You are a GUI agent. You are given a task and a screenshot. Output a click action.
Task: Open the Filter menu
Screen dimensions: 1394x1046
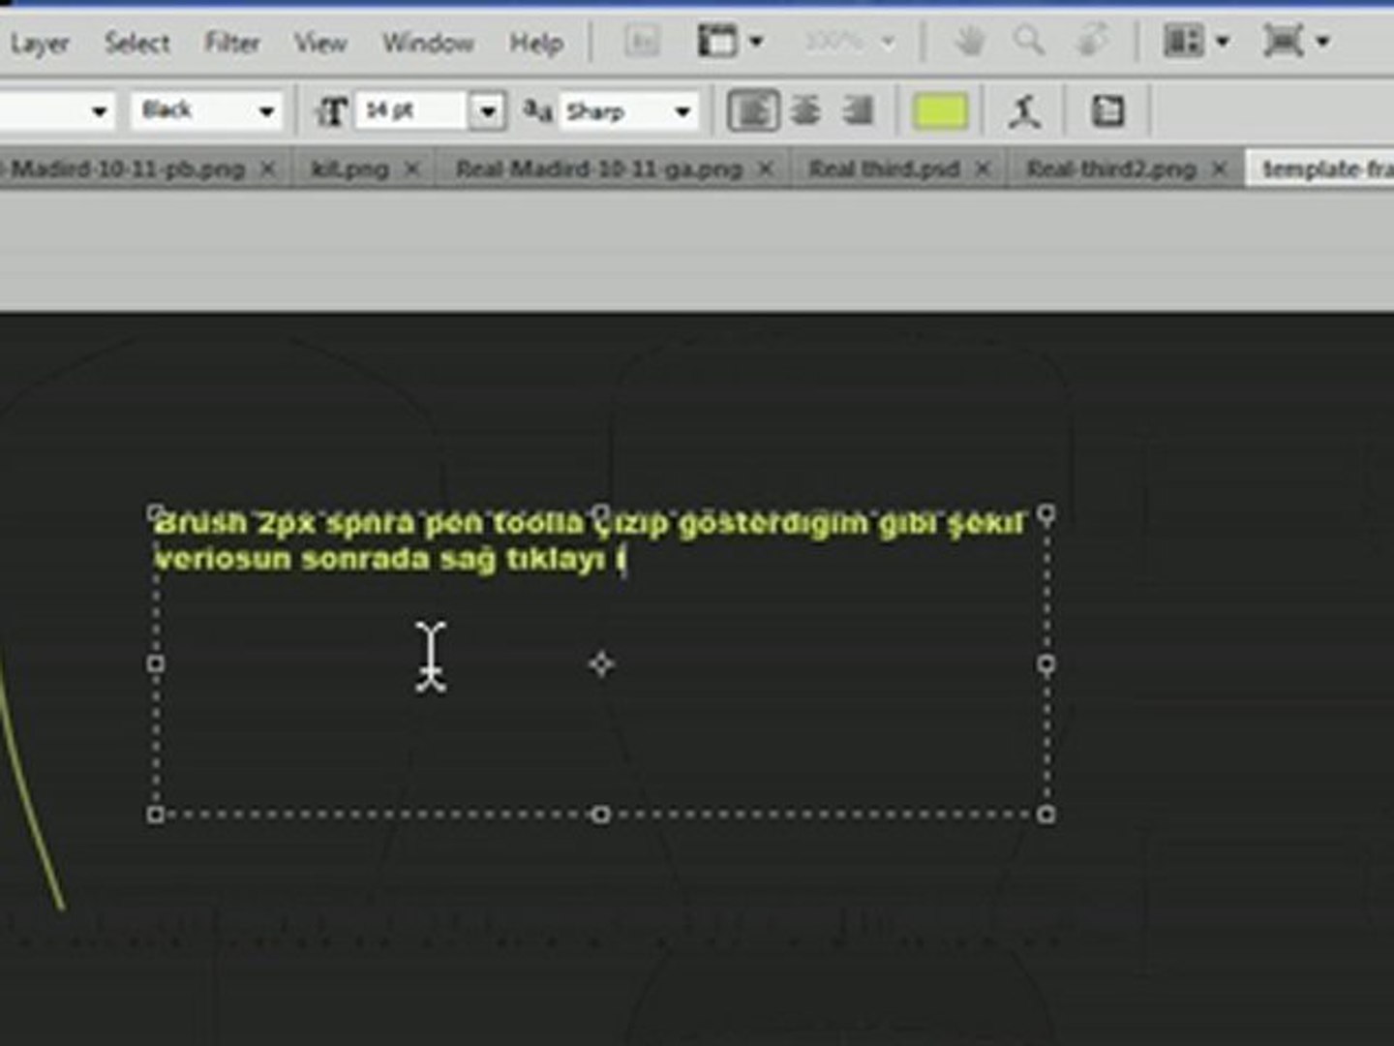[x=232, y=43]
